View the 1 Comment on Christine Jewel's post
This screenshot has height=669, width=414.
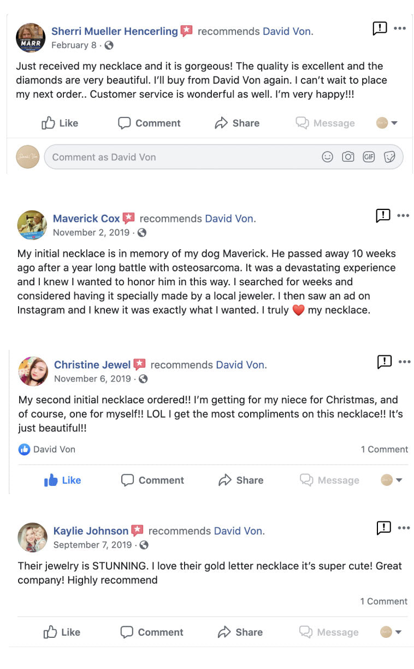(x=384, y=449)
